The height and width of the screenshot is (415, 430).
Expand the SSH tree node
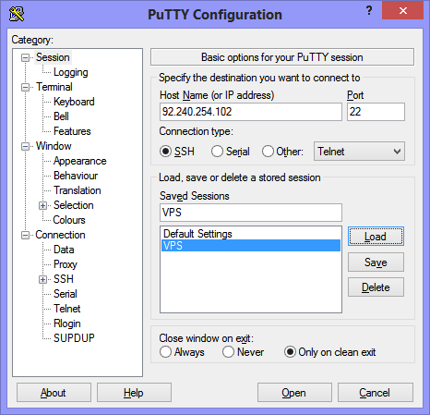(43, 279)
